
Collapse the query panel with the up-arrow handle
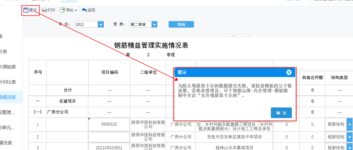(x=234, y=36)
